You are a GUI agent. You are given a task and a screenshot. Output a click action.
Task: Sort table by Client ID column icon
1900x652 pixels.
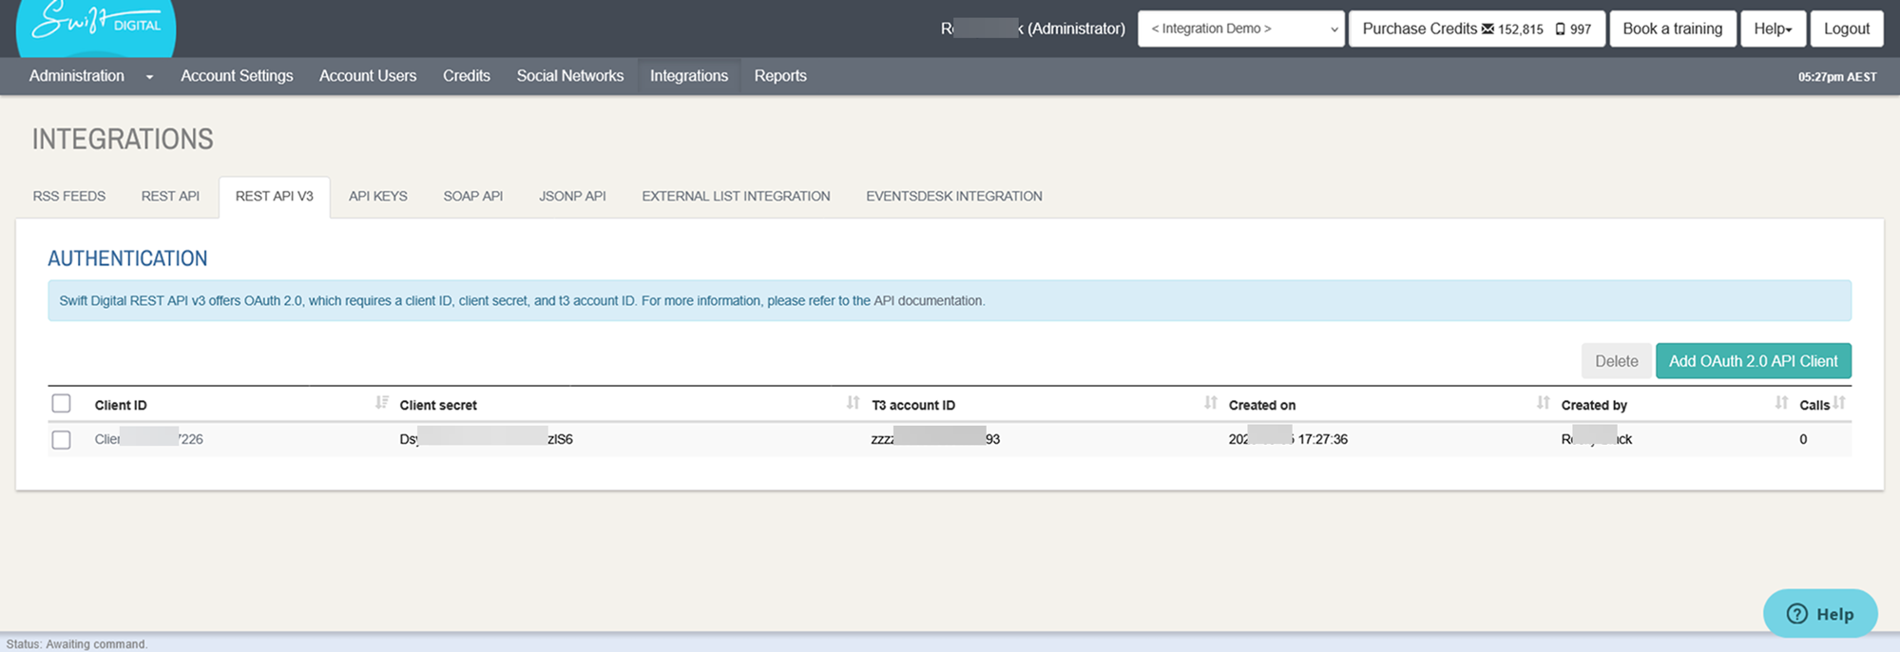(x=381, y=403)
